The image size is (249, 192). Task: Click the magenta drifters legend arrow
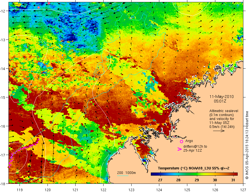(180, 149)
